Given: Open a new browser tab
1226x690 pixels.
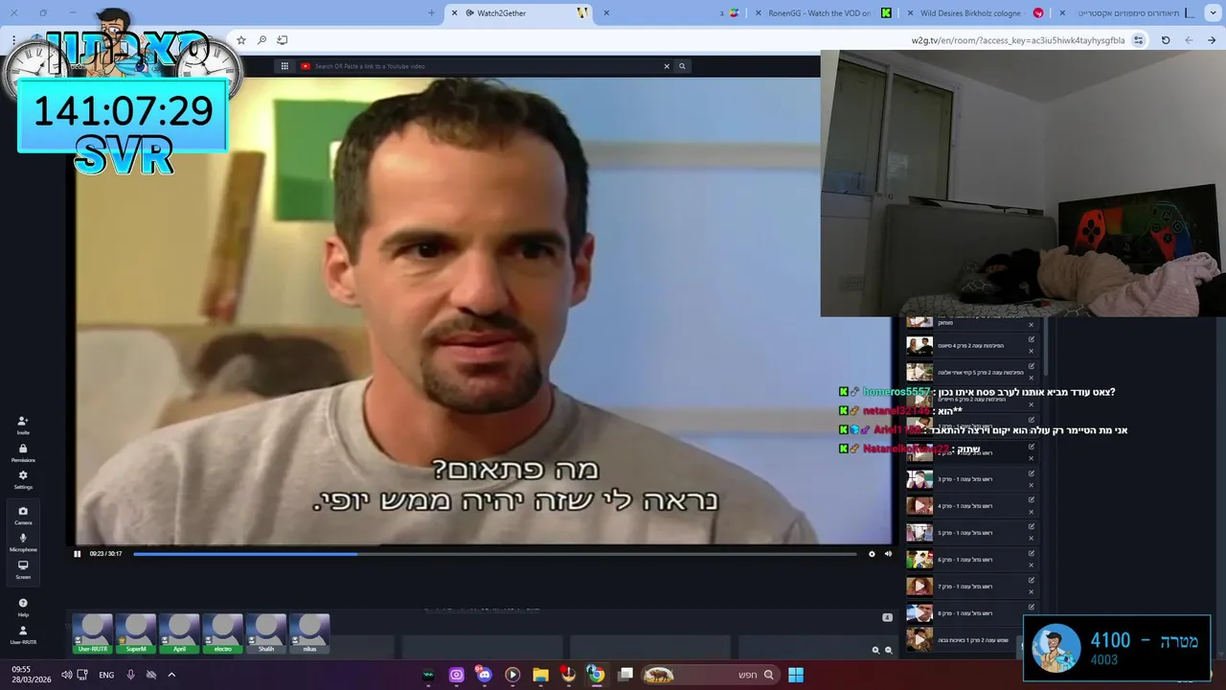Looking at the screenshot, I should [431, 12].
